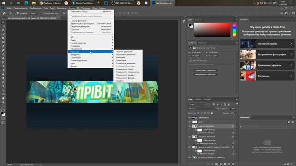
Task: Toggle the layer filtering on/off switch
Action: 237,104
